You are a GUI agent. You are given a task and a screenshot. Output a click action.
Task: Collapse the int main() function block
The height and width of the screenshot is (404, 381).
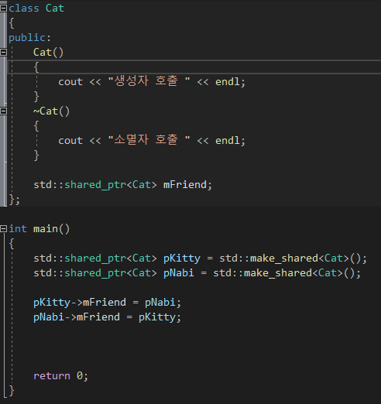click(x=3, y=229)
